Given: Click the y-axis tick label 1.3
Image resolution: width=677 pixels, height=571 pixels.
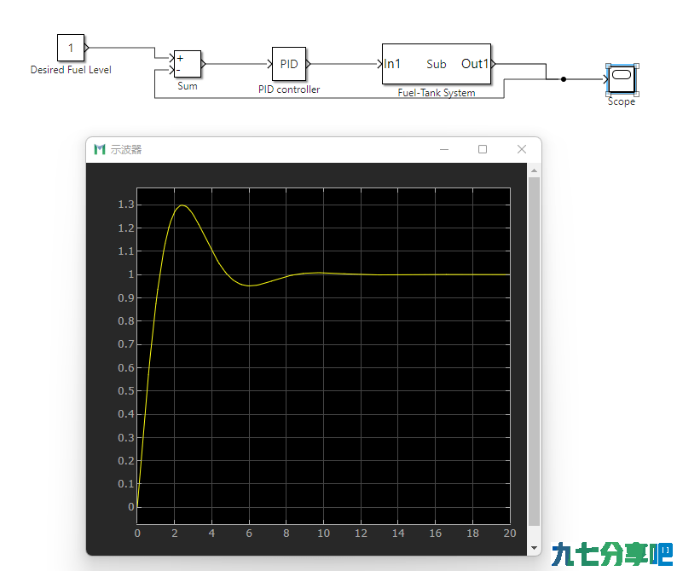Looking at the screenshot, I should (x=126, y=205).
